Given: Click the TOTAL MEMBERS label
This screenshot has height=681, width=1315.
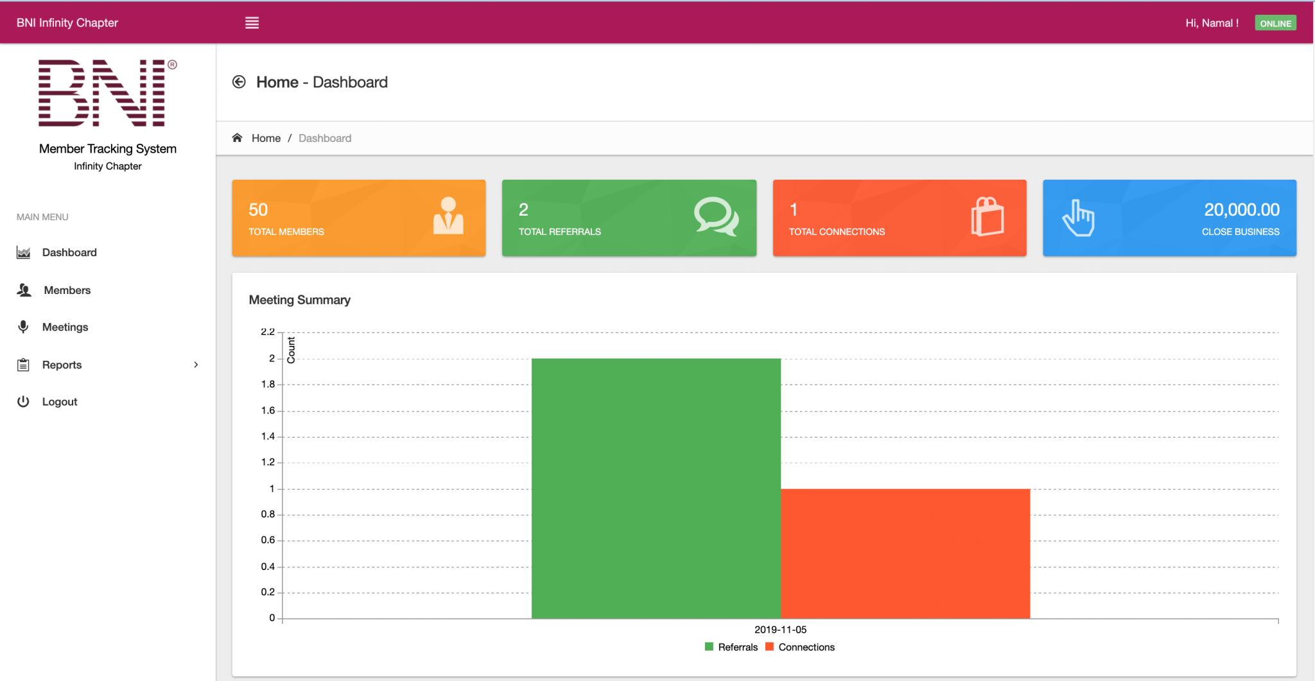Looking at the screenshot, I should (286, 232).
